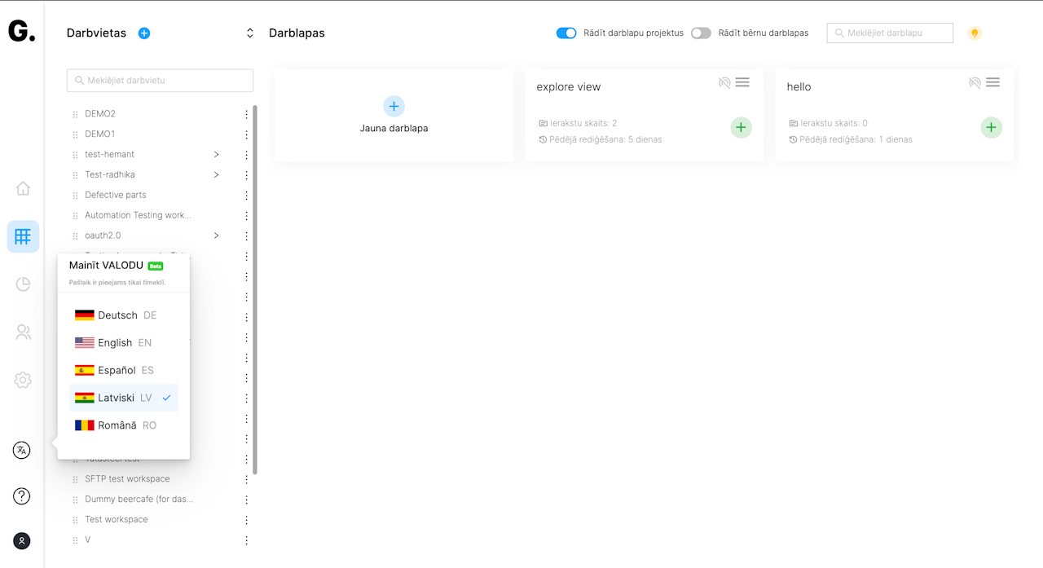Create a Jauna darblapa worksheet
This screenshot has width=1043, height=568.
[x=394, y=115]
